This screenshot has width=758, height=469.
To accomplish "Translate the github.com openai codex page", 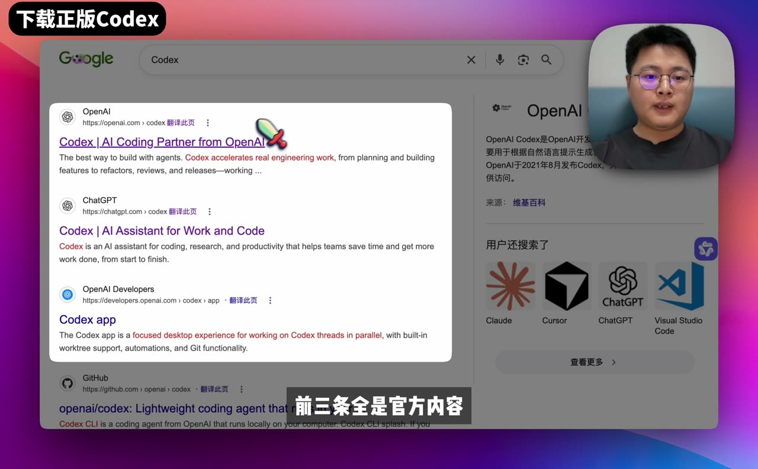I will pyautogui.click(x=214, y=390).
